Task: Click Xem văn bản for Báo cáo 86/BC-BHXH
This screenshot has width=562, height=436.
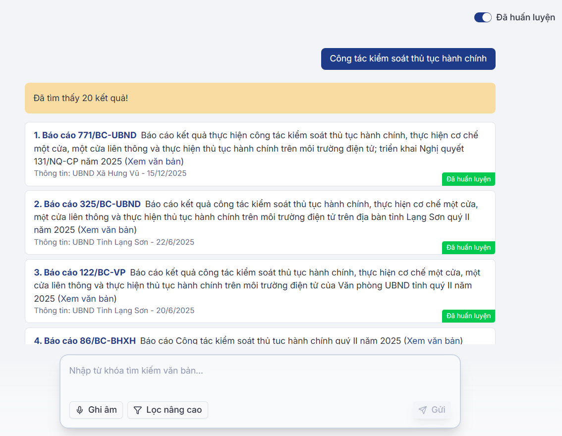Action: (434, 340)
